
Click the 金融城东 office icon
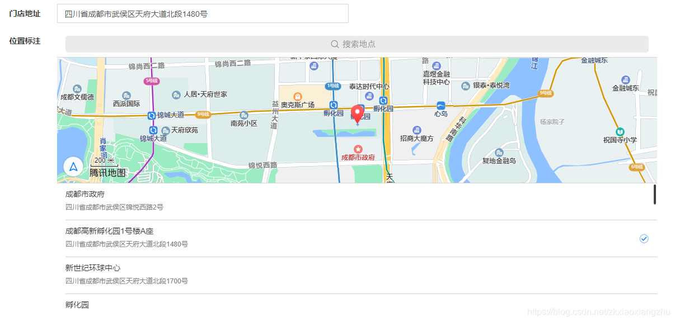[626, 80]
